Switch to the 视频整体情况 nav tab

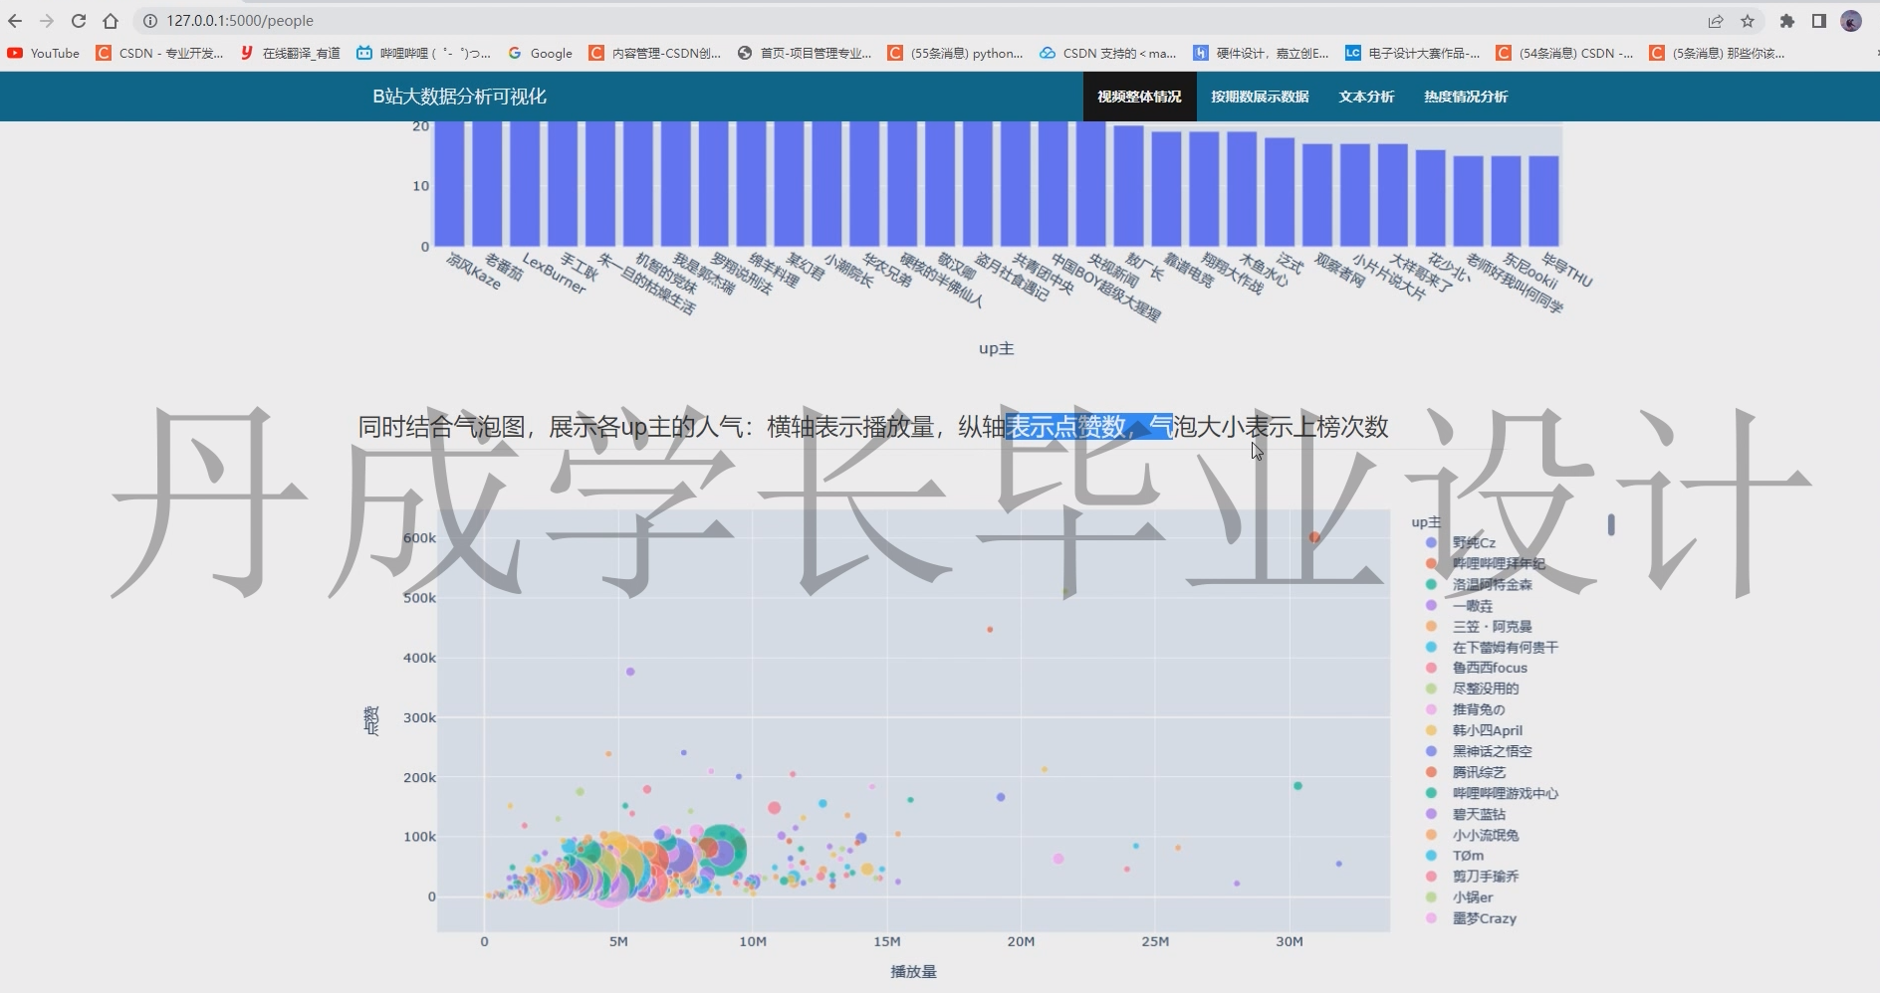(x=1139, y=97)
